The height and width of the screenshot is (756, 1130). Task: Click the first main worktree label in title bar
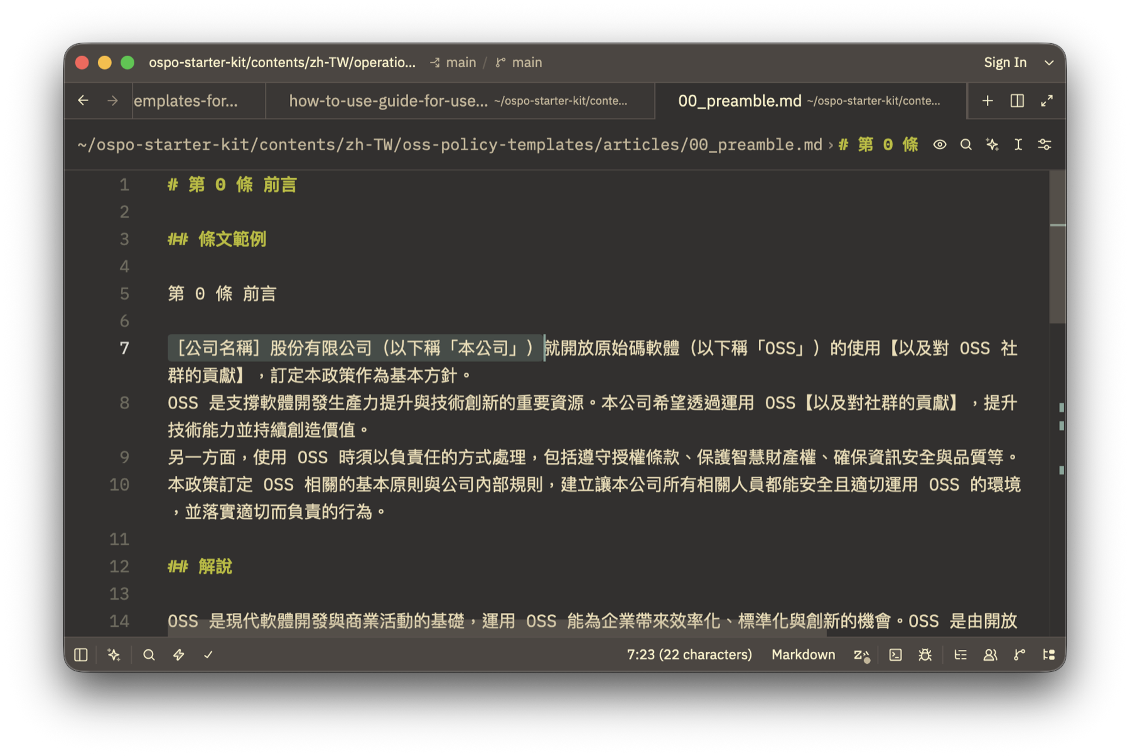453,63
